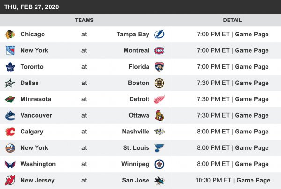
Task: Click the Ottawa Senators logo
Action: pyautogui.click(x=159, y=115)
